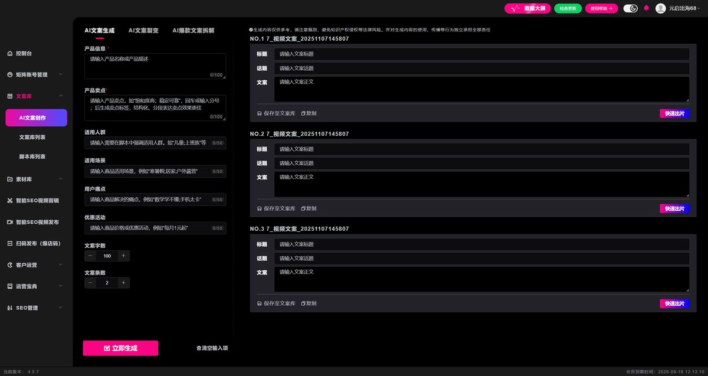
Task: Toggle the dark mode switch
Action: 631,8
